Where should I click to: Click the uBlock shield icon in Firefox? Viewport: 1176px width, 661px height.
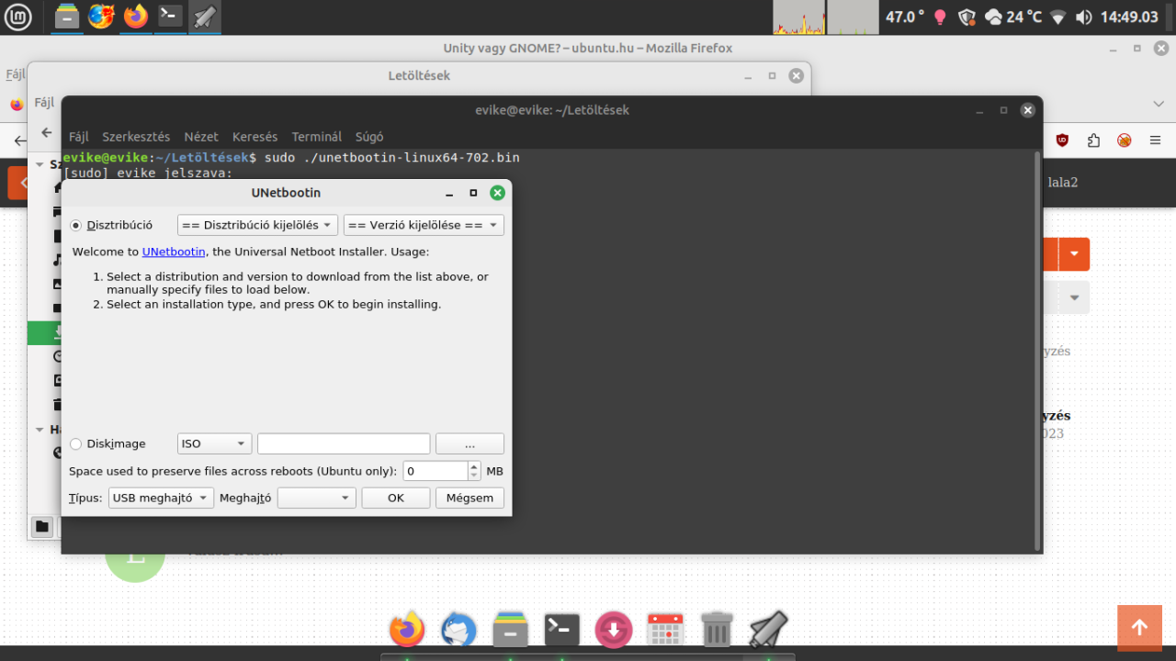tap(1063, 140)
